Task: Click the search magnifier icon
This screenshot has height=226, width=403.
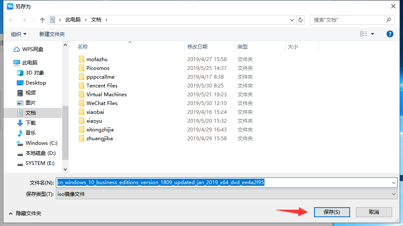Action: (388, 20)
